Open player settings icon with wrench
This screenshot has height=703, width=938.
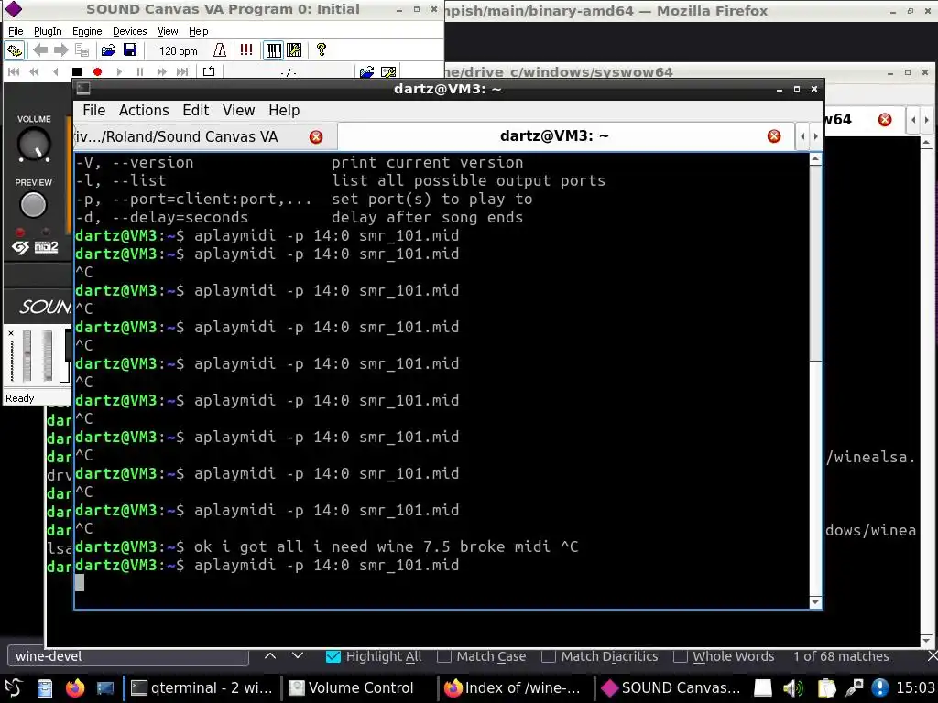388,72
